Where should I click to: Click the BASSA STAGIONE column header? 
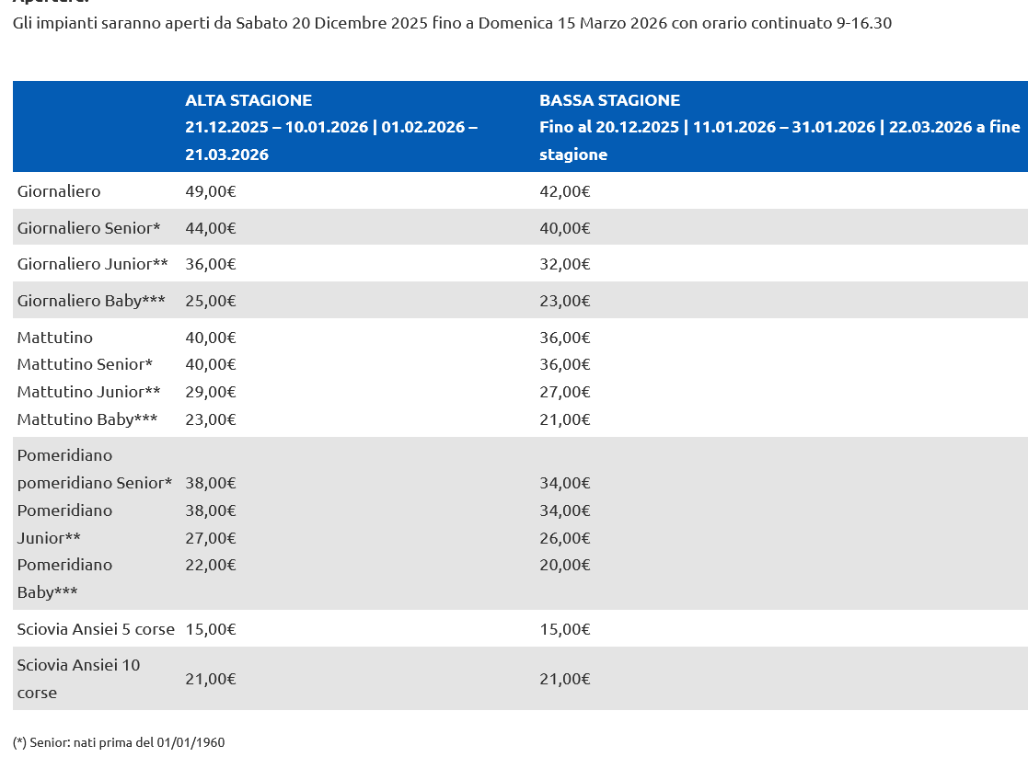609,100
